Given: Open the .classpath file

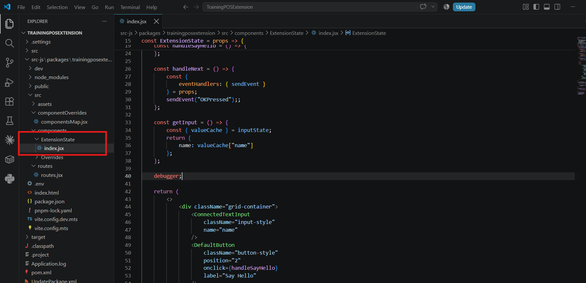Looking at the screenshot, I should [66, 246].
